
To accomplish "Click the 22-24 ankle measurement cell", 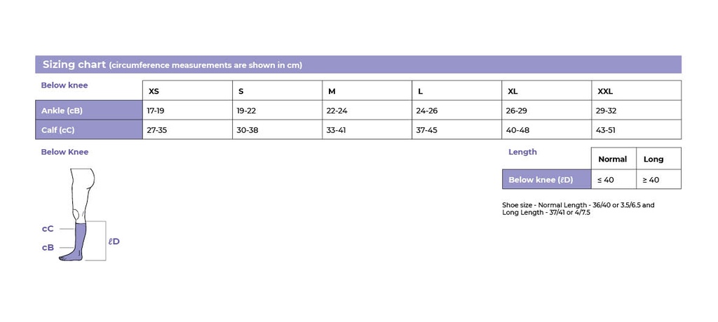I will 367,110.
